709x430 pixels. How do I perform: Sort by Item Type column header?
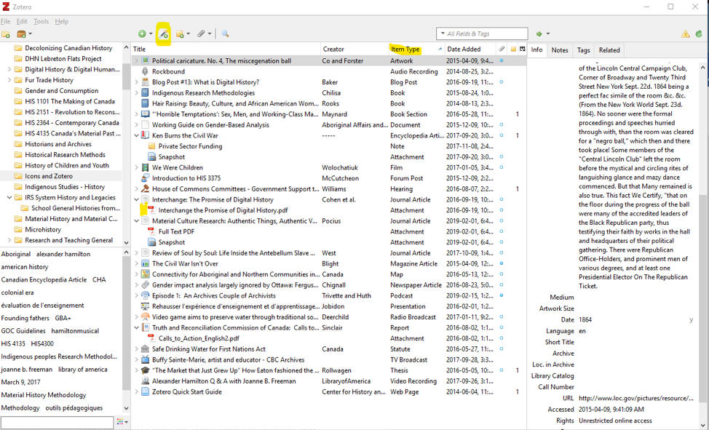[405, 49]
